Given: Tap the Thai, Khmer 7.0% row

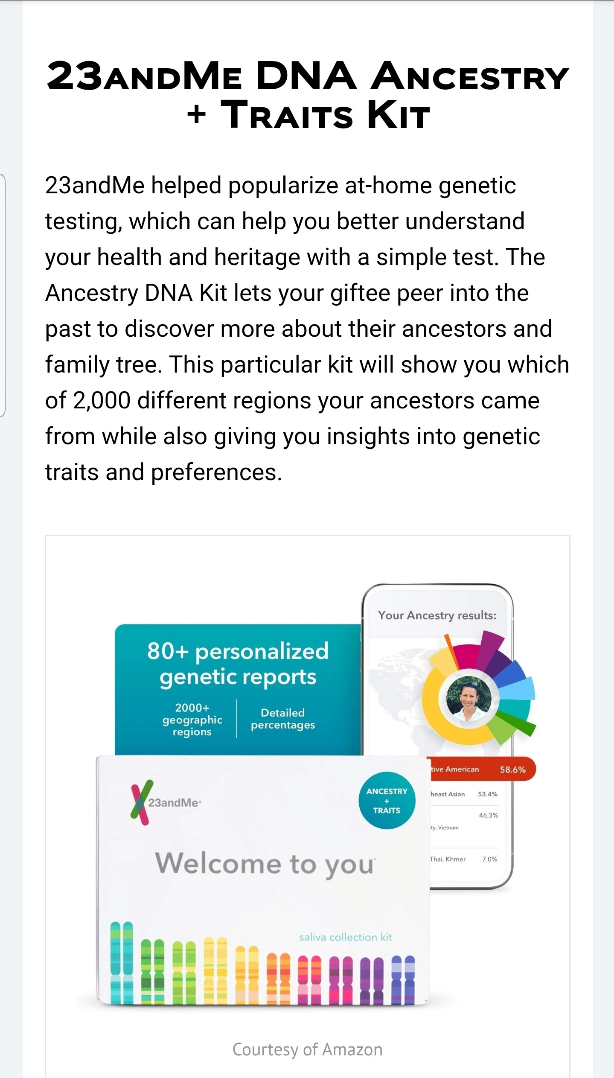Looking at the screenshot, I should pyautogui.click(x=464, y=859).
